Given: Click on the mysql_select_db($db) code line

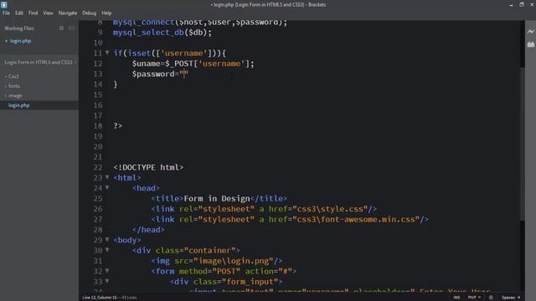Looking at the screenshot, I should pyautogui.click(x=162, y=33).
